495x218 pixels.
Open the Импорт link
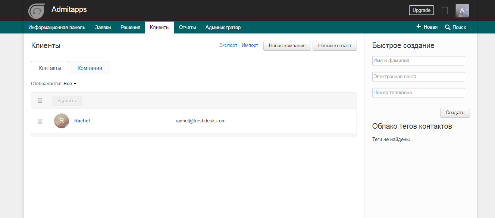[x=250, y=45]
